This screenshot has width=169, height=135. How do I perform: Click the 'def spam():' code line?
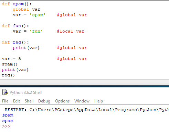pyautogui.click(x=17, y=4)
